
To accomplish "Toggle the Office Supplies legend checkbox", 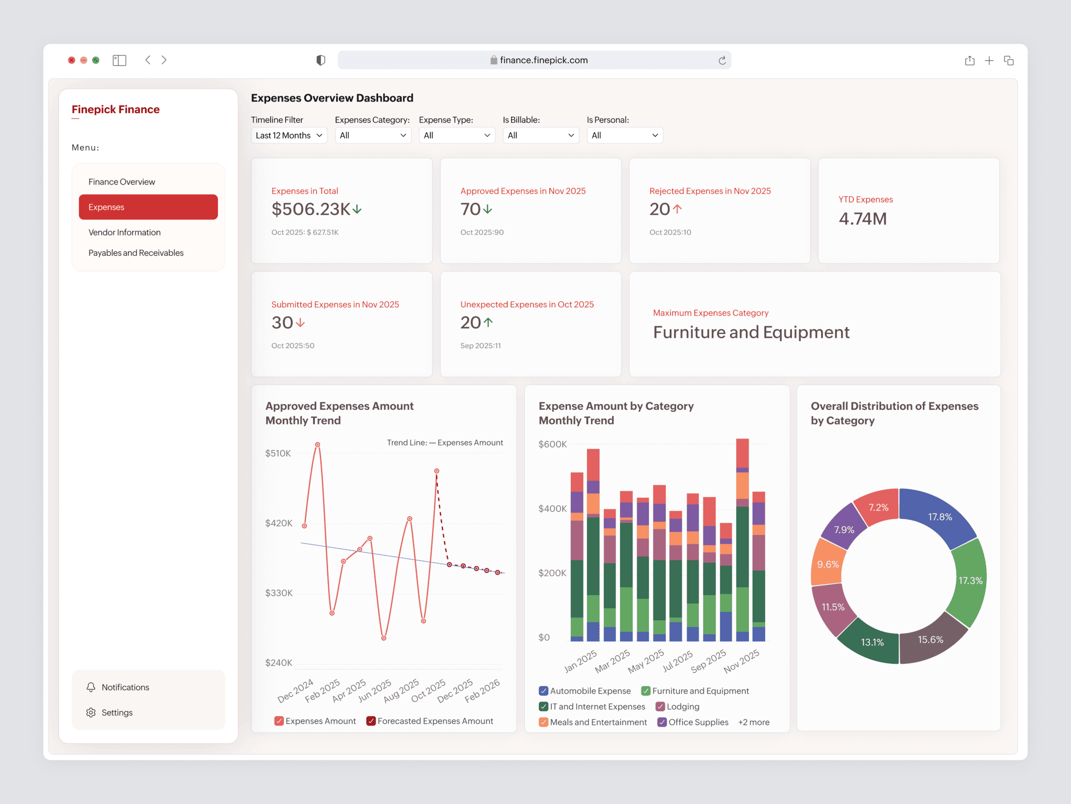I will click(662, 722).
